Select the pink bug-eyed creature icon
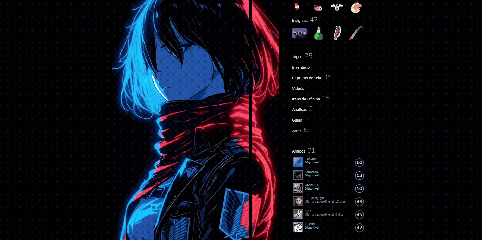Image resolution: width=482 pixels, height=240 pixels. point(318,8)
